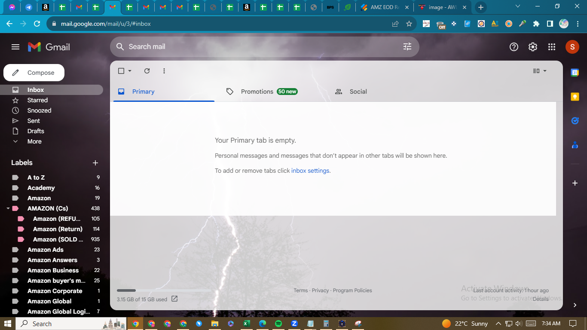The height and width of the screenshot is (330, 587).
Task: Bookmark this page star icon
Action: (x=409, y=24)
